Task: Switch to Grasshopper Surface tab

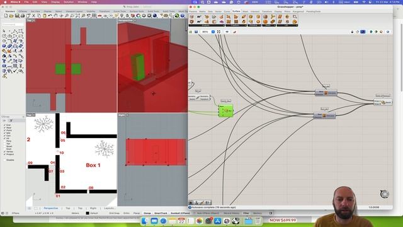Action: tap(236, 11)
